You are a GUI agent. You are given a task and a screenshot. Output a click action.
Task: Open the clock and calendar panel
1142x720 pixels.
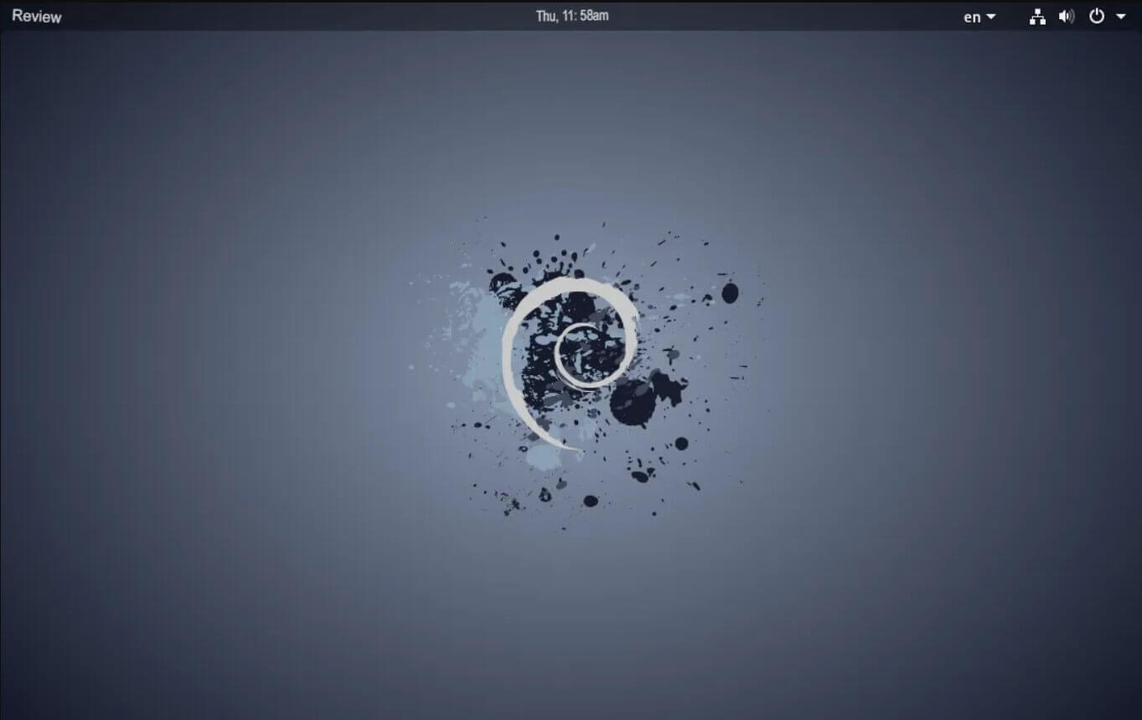pos(572,16)
